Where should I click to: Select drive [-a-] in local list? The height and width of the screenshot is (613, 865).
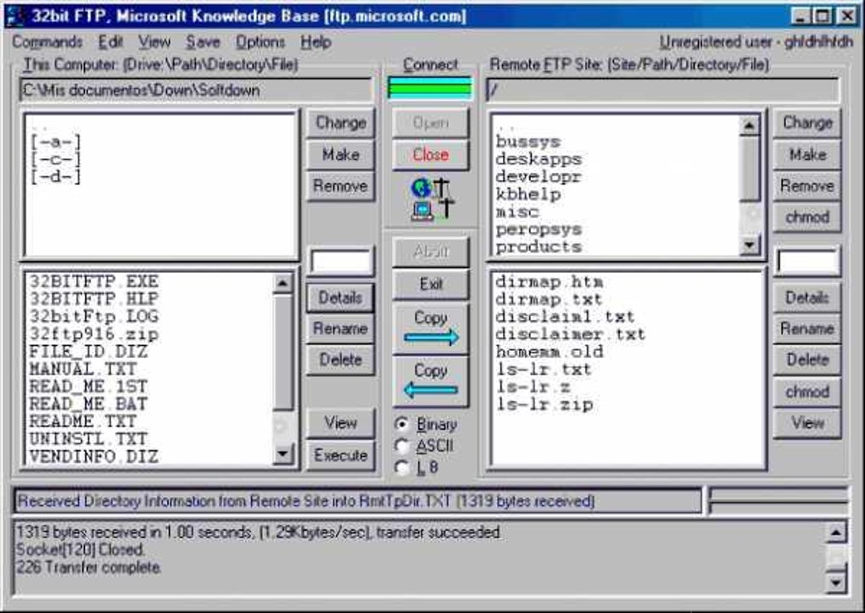point(56,142)
